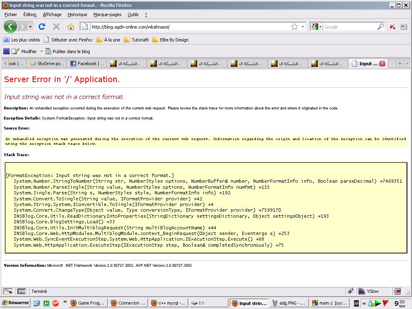Go to the Home page
Screen dimensions: 412x309
point(71,27)
